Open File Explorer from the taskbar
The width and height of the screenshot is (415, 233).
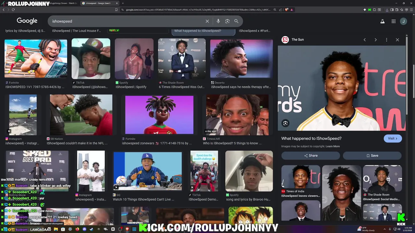[56, 229]
